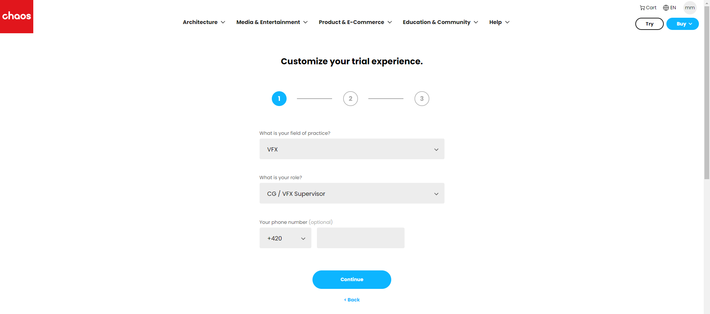
Task: Open the mm user avatar
Action: [690, 8]
